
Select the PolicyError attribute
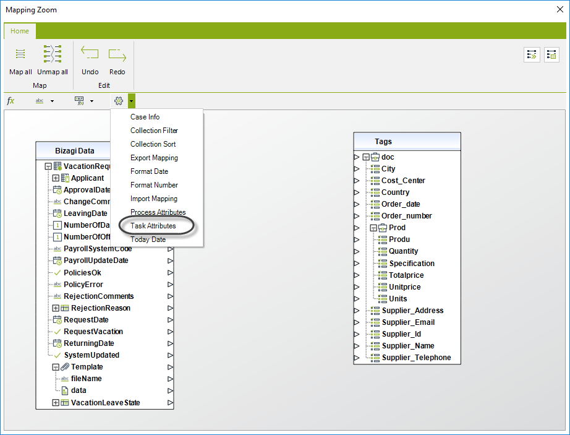pos(83,285)
